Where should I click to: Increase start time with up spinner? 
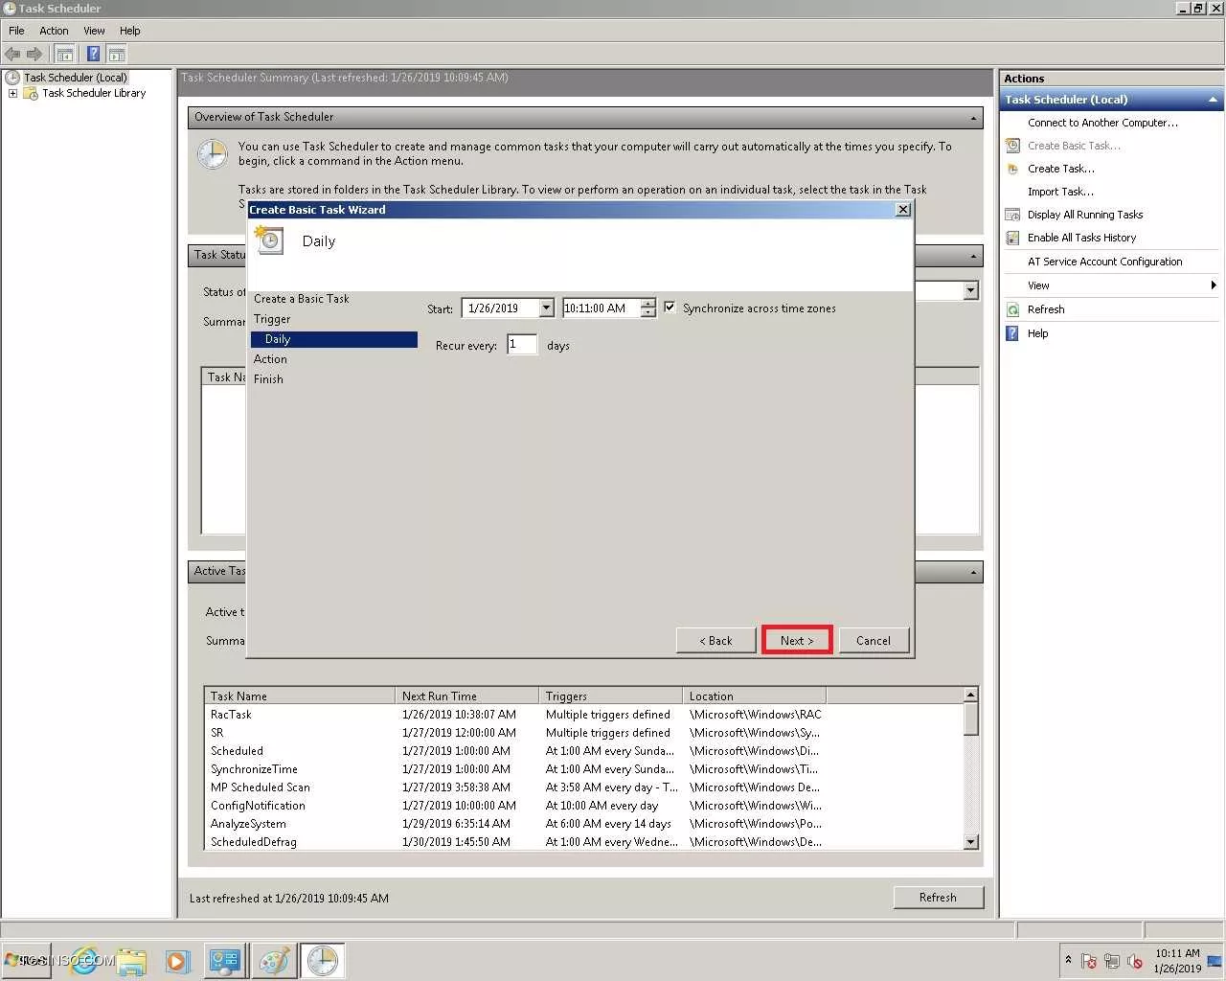[648, 304]
